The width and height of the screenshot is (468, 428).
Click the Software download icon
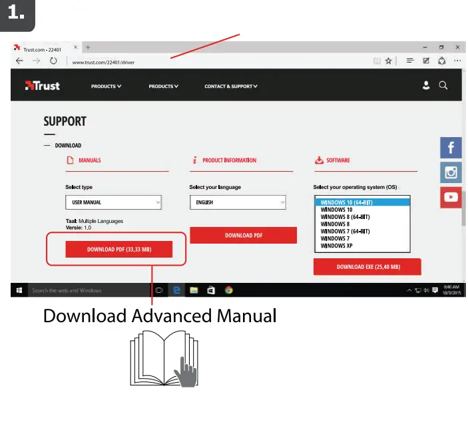pos(319,160)
